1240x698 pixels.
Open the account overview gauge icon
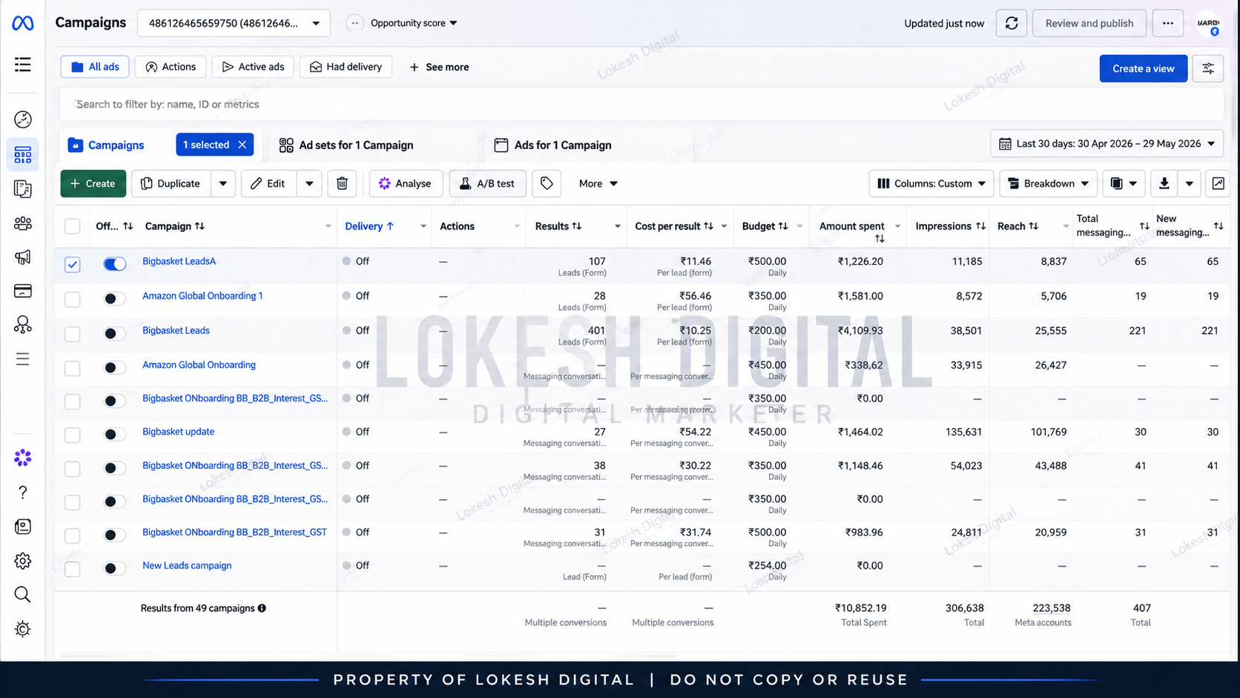[x=23, y=119]
